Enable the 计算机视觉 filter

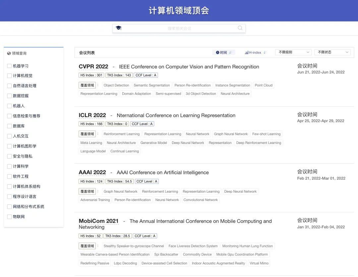[9, 75]
